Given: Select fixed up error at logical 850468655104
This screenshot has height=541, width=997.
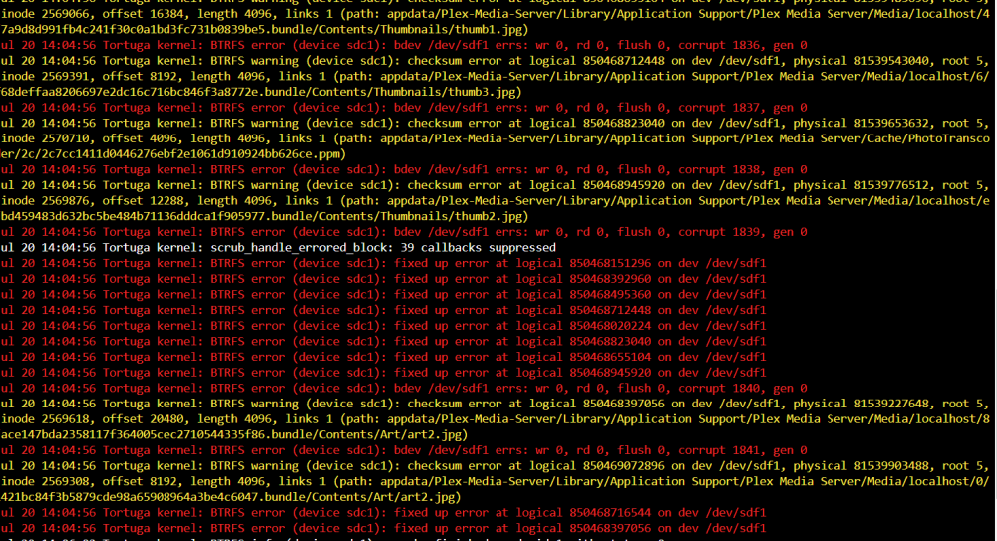Looking at the screenshot, I should (x=384, y=357).
